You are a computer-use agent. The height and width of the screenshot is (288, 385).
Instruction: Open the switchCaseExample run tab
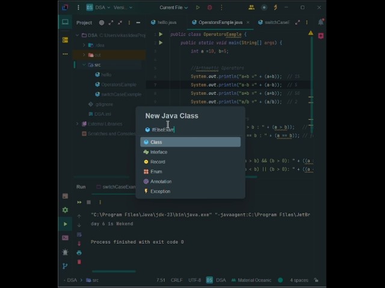pos(115,187)
